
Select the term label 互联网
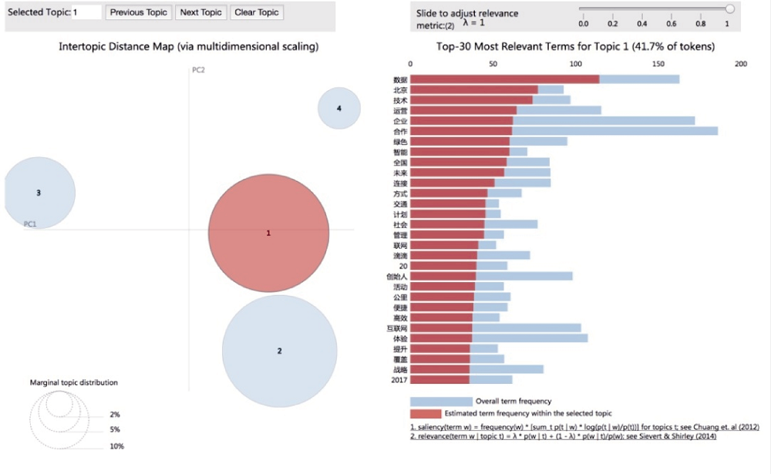[x=397, y=328]
